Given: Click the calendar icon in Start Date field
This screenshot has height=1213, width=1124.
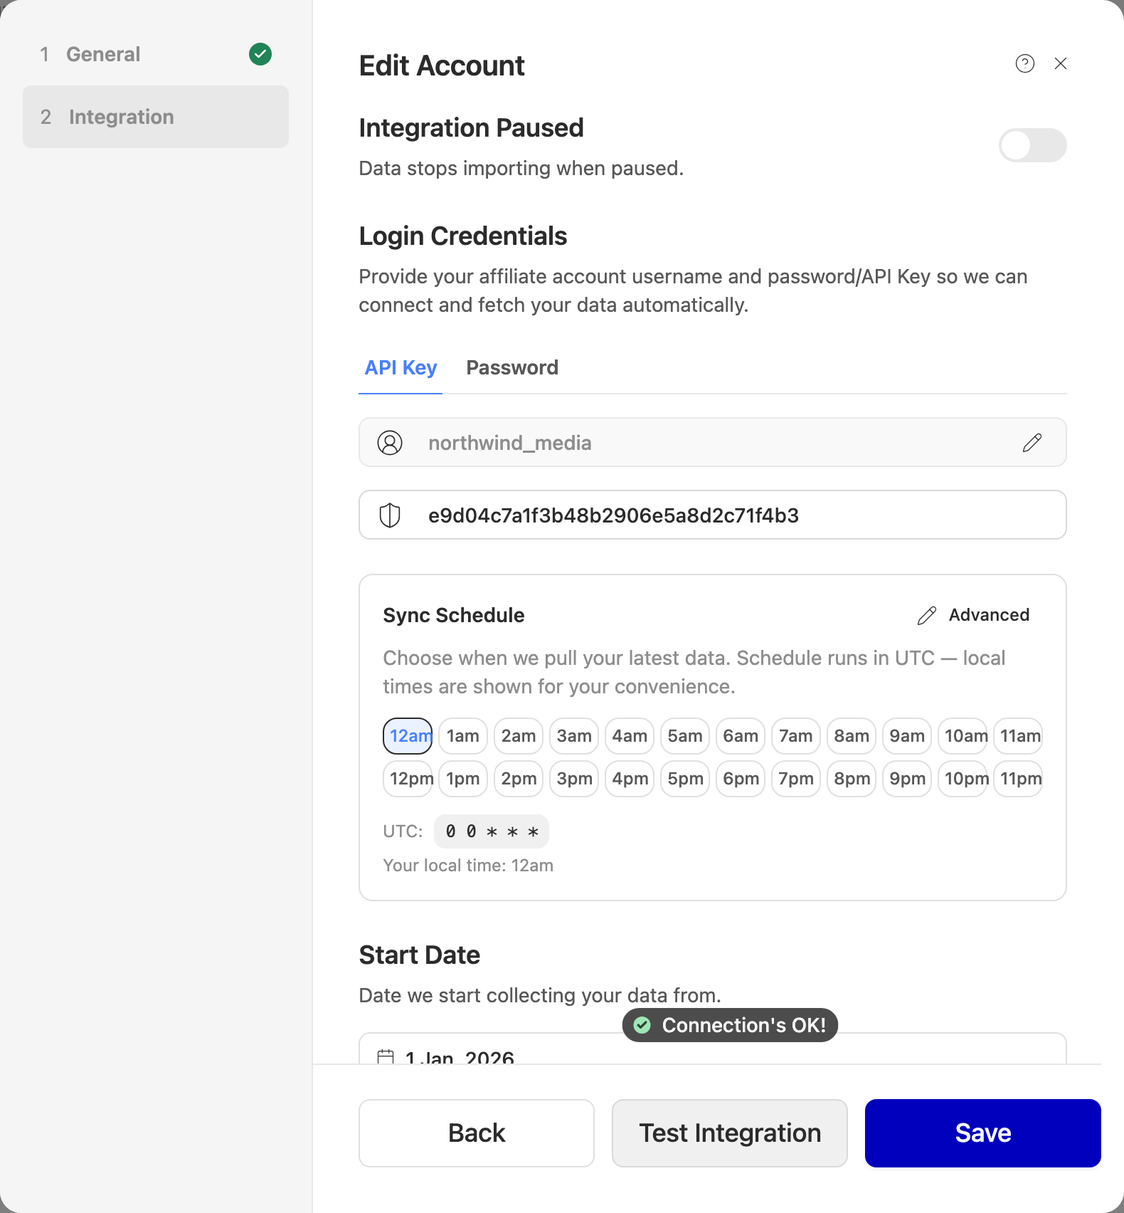Looking at the screenshot, I should (386, 1056).
